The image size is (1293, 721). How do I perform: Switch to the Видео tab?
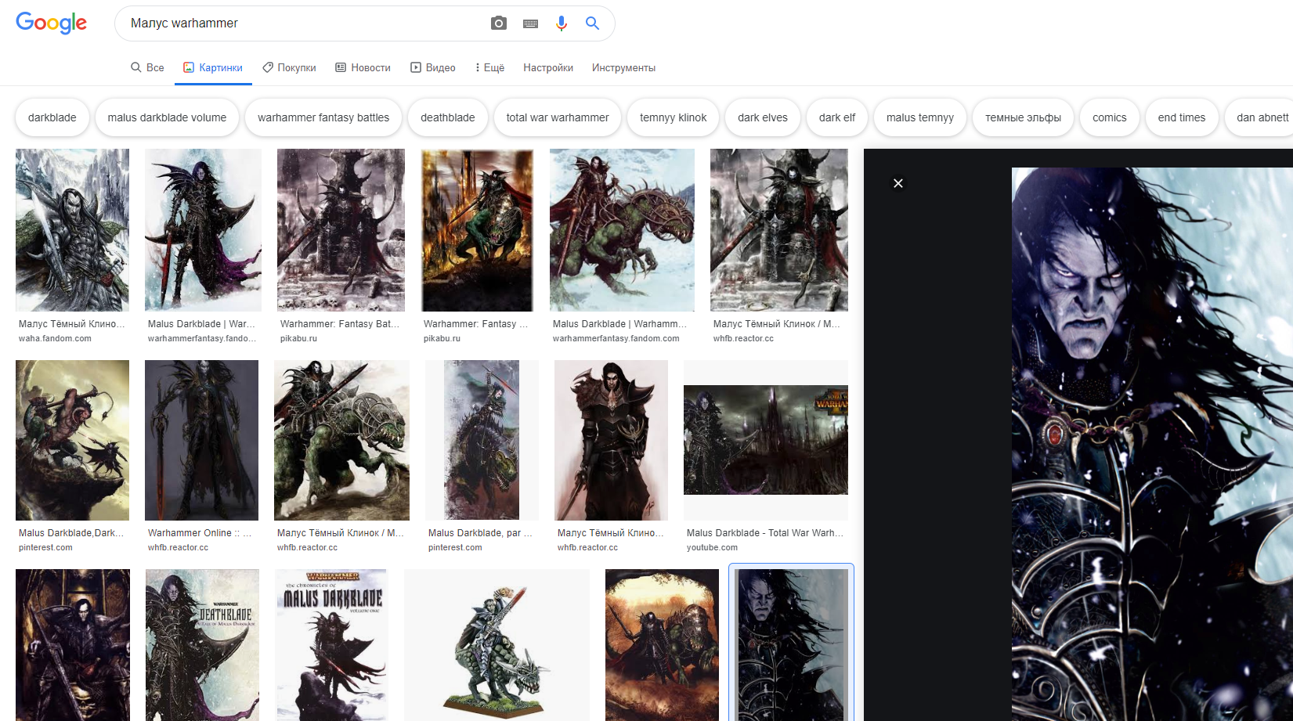pos(433,68)
